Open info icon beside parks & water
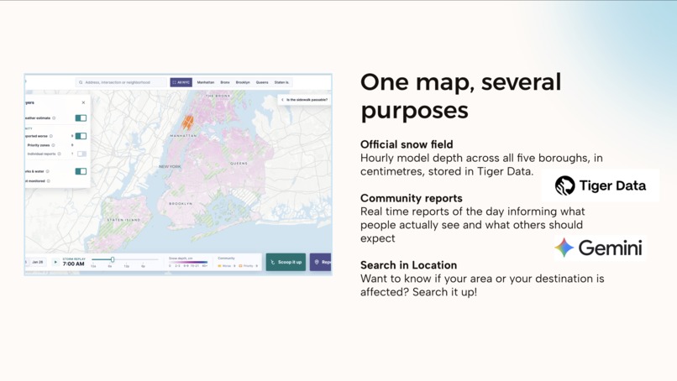Image resolution: width=677 pixels, height=381 pixels. point(48,171)
